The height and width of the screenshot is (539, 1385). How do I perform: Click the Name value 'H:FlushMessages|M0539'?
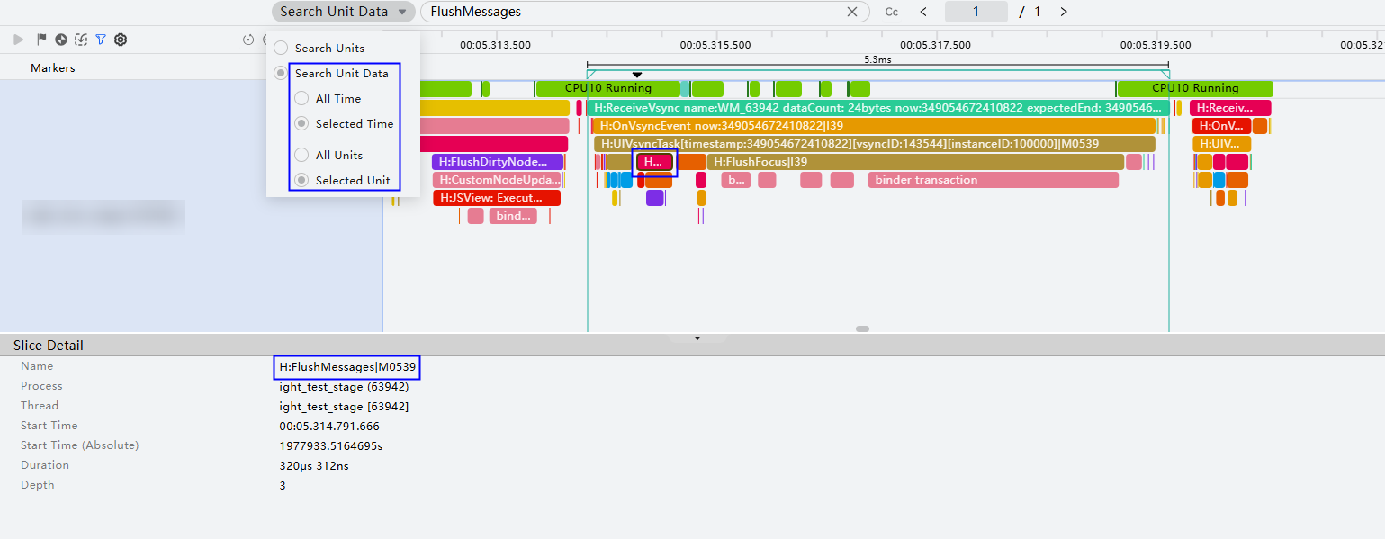[x=347, y=367]
